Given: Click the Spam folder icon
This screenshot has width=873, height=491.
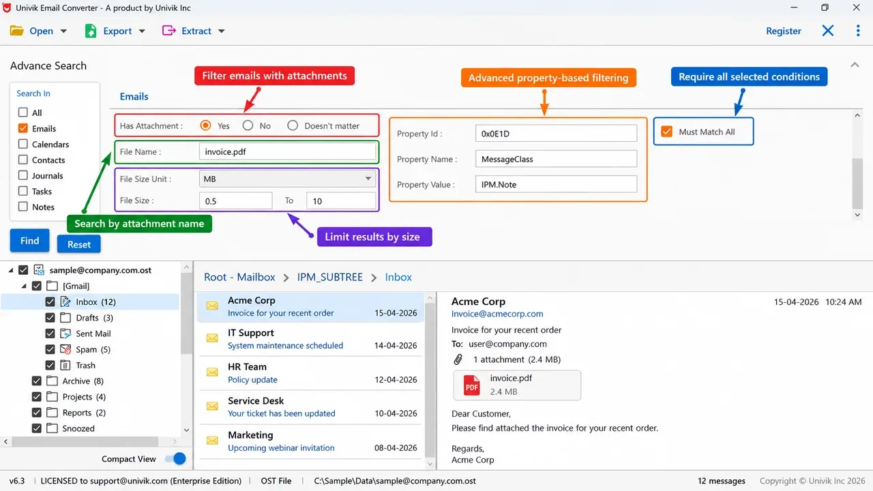Looking at the screenshot, I should tap(65, 349).
